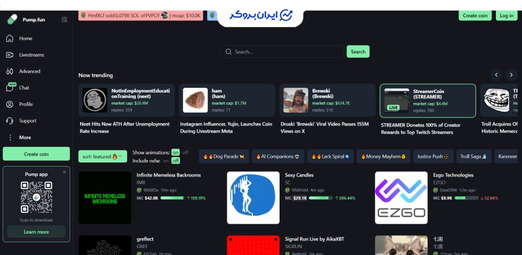Turn Include nsfw on

[166, 160]
